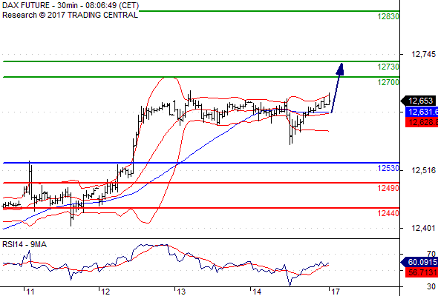
Task: Click the 'Research © 2017 TRADING CENTRAL' text
Action: pos(70,15)
